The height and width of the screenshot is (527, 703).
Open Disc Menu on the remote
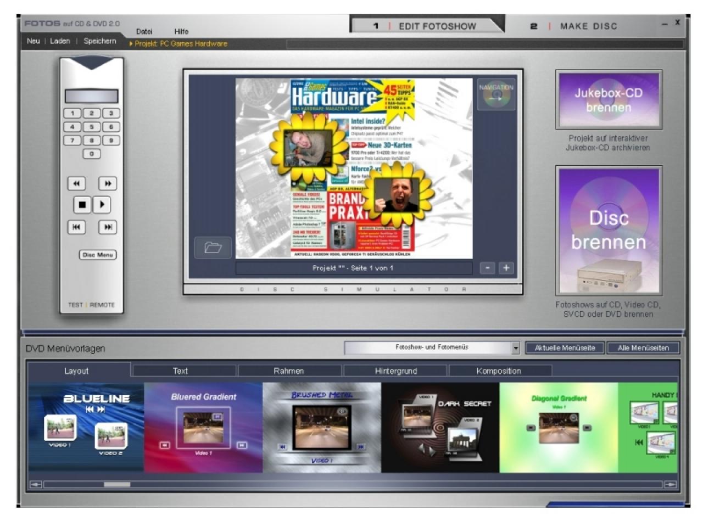(98, 255)
